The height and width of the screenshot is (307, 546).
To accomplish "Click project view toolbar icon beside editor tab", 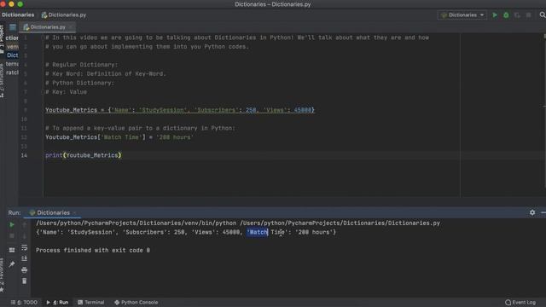I will 13,27.
